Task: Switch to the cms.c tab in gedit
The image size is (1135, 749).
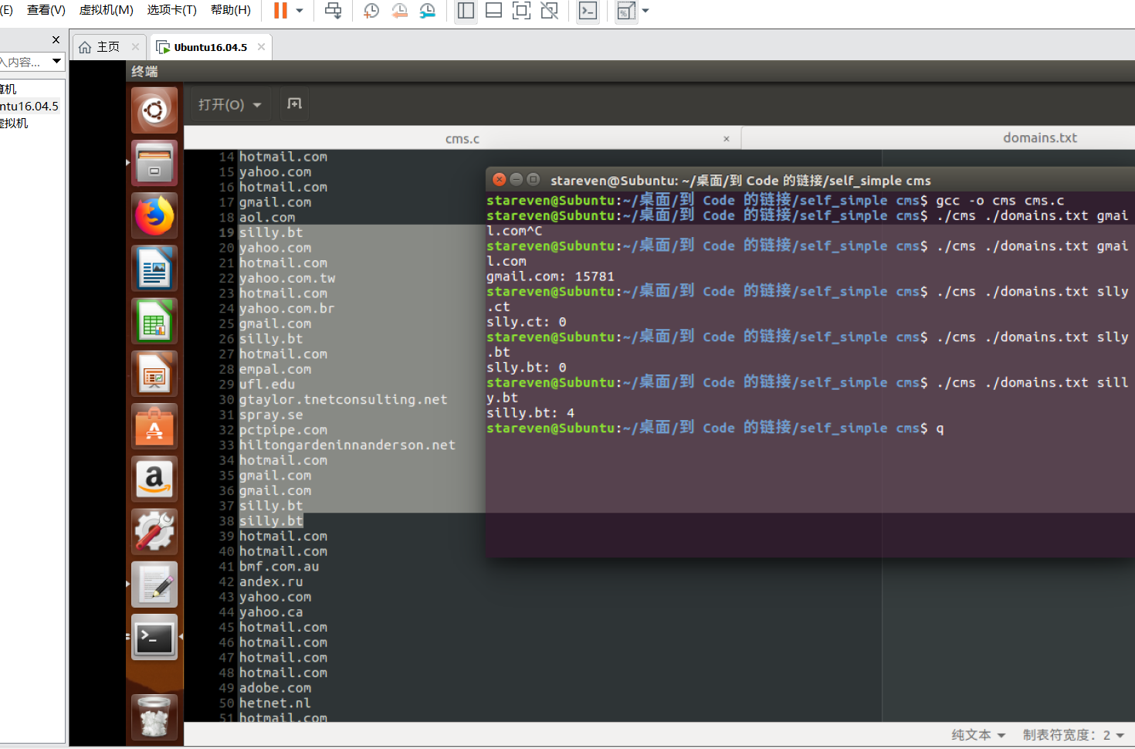Action: coord(462,139)
